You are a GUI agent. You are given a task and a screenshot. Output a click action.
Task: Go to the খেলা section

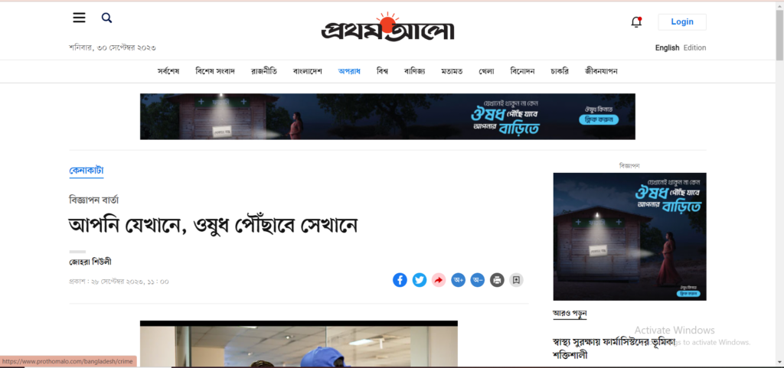[486, 71]
